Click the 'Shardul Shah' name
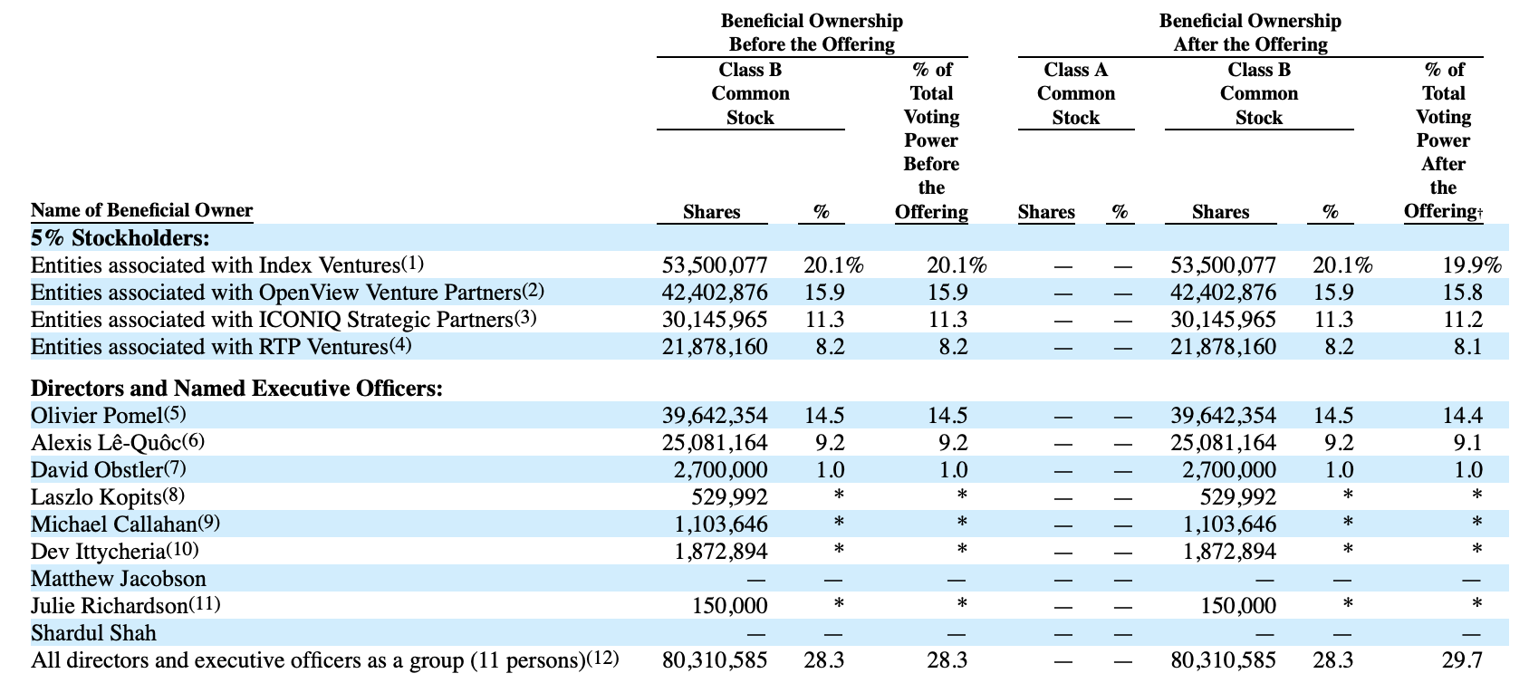The width and height of the screenshot is (1529, 683). point(93,633)
